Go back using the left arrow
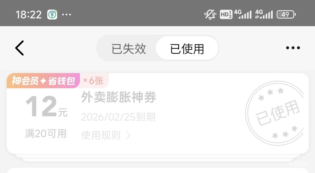The height and width of the screenshot is (173, 315). coord(20,48)
